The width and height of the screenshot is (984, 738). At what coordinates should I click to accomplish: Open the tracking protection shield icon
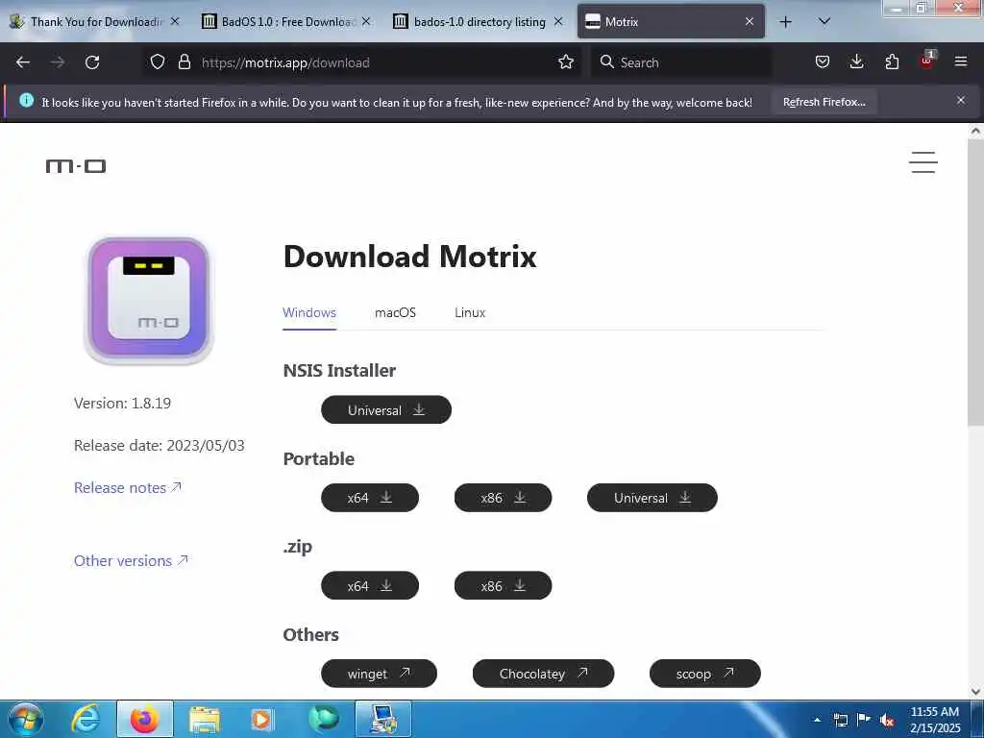158,62
